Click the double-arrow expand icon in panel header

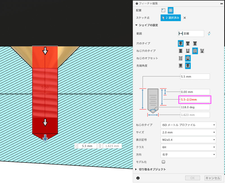click(x=222, y=4)
